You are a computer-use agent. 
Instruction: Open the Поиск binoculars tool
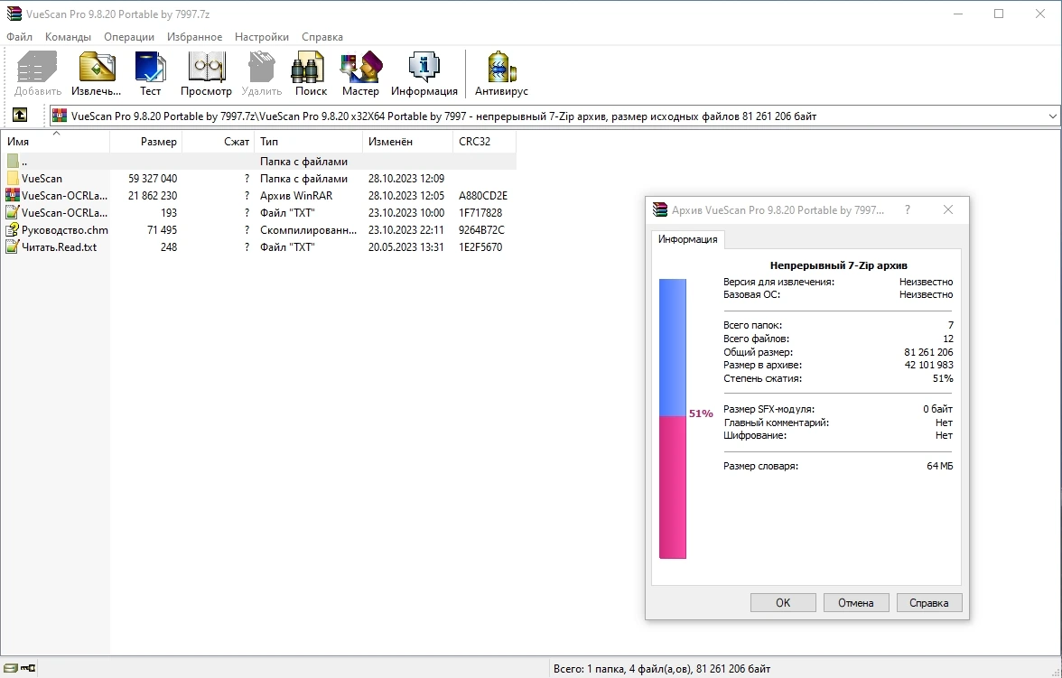click(311, 73)
